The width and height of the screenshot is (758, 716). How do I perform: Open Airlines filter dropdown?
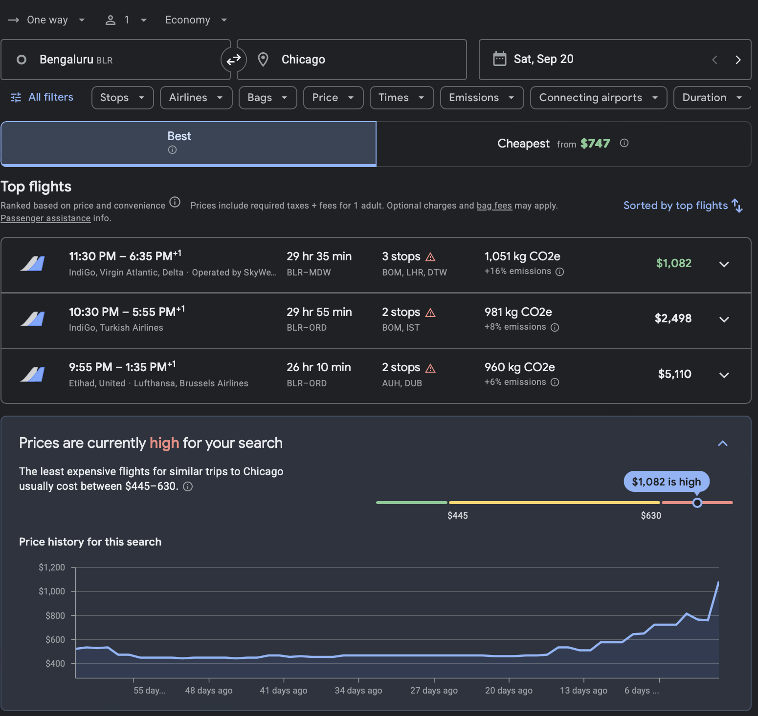click(x=196, y=98)
